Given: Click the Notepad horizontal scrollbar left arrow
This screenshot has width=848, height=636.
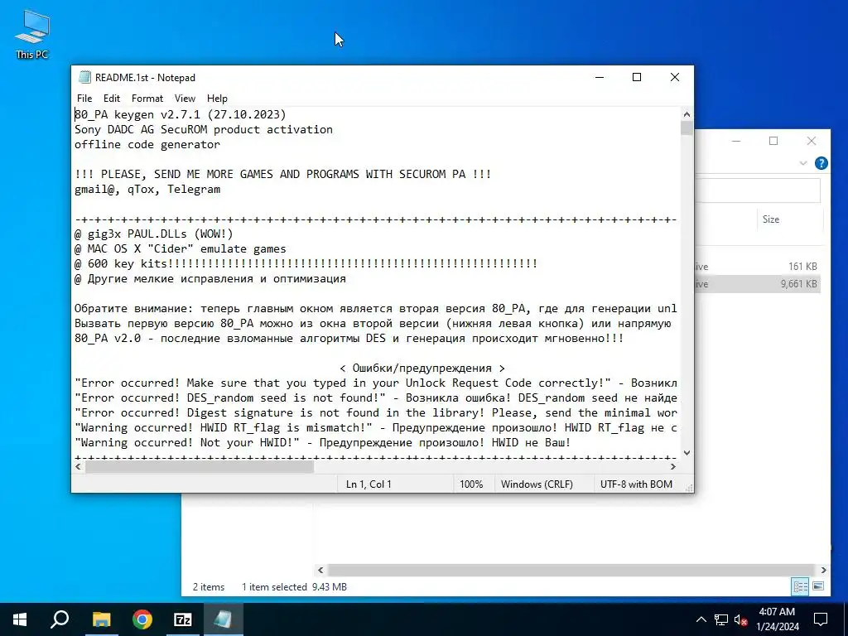Looking at the screenshot, I should tap(79, 466).
